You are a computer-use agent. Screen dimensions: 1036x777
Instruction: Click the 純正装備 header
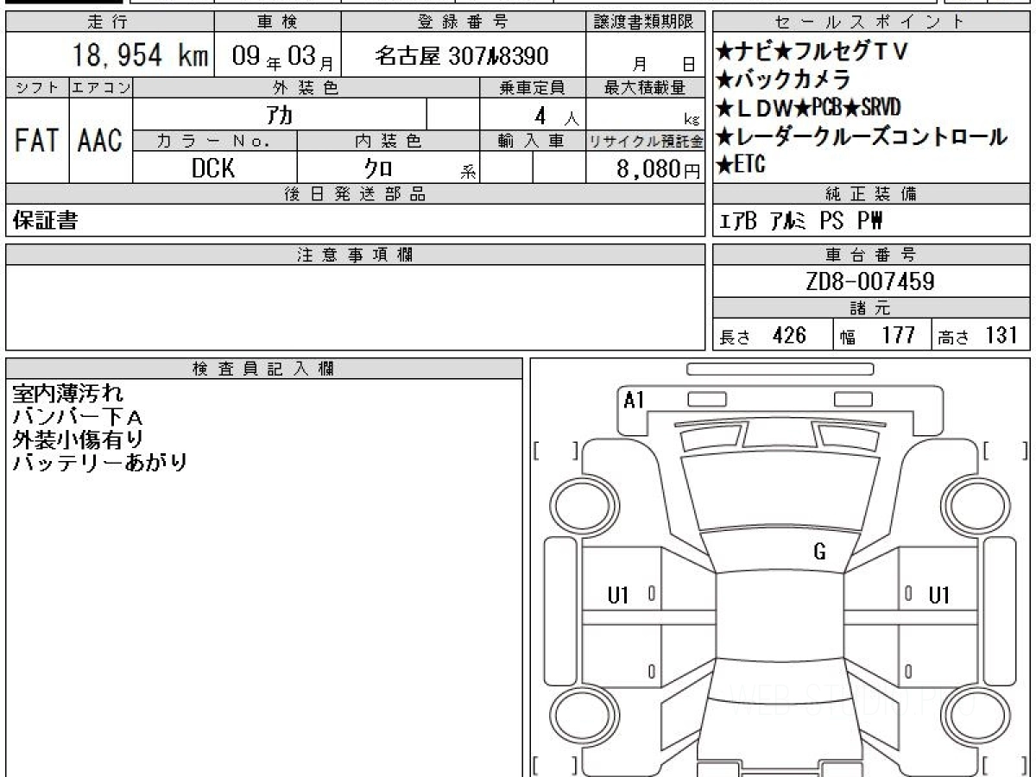click(x=871, y=194)
